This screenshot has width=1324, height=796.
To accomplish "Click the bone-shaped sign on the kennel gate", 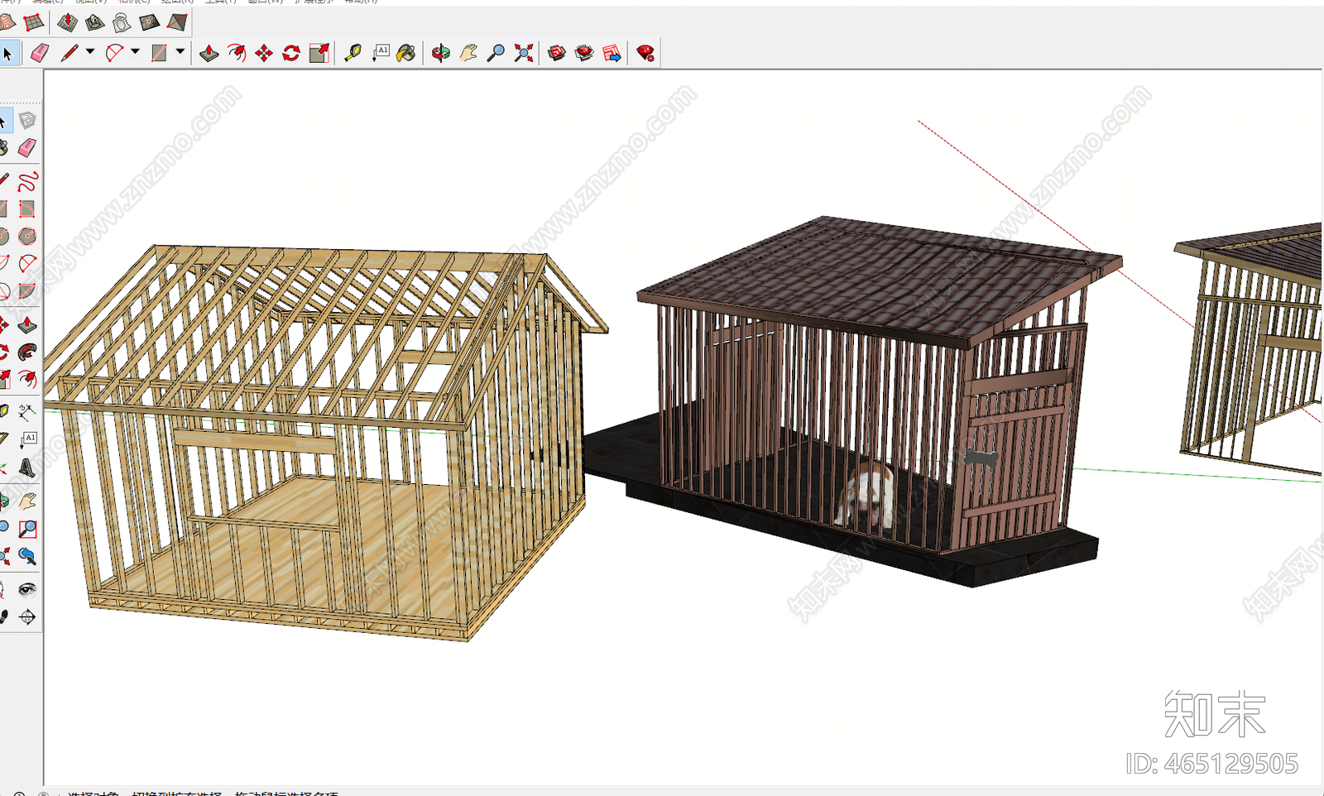I will (981, 458).
